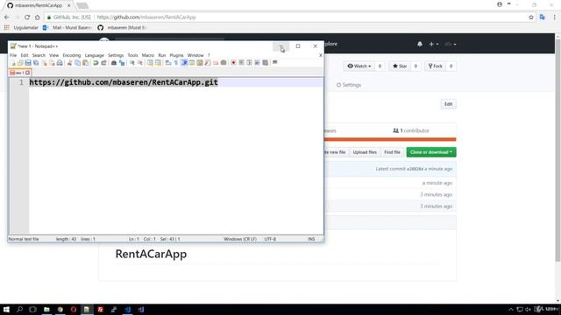Viewport: 561px width, 315px height.
Task: Open Clone or download dropdown on GitHub
Action: tap(431, 152)
